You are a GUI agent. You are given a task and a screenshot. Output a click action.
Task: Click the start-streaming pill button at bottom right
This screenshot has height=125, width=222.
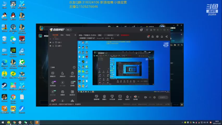click(163, 97)
